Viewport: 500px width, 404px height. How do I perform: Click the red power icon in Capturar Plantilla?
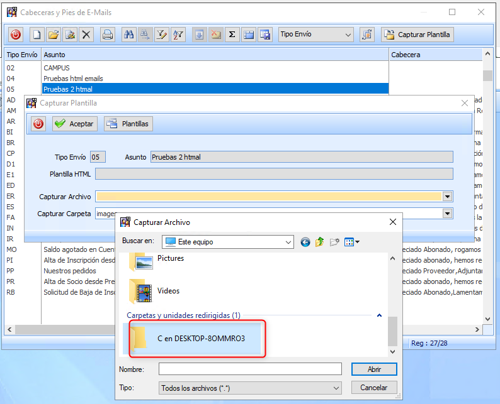(38, 124)
